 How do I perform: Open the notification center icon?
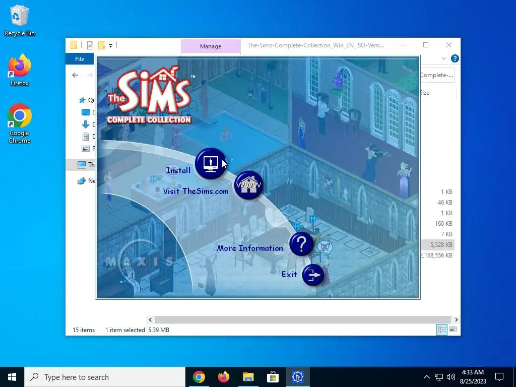499,377
